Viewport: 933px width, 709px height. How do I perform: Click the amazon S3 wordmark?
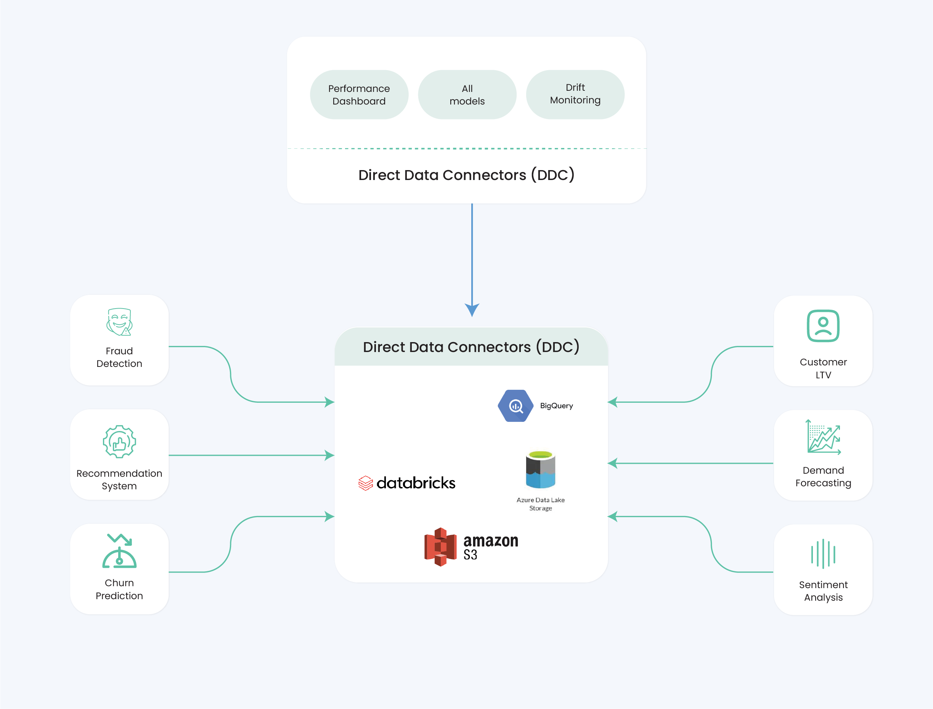491,547
